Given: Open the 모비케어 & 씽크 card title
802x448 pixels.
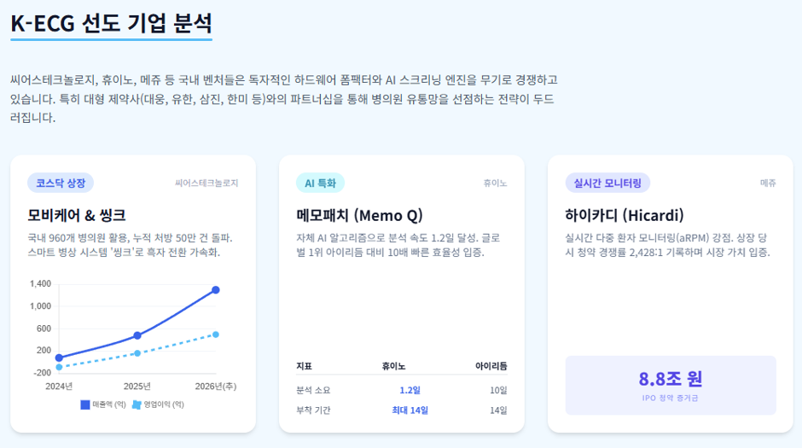Looking at the screenshot, I should (77, 215).
